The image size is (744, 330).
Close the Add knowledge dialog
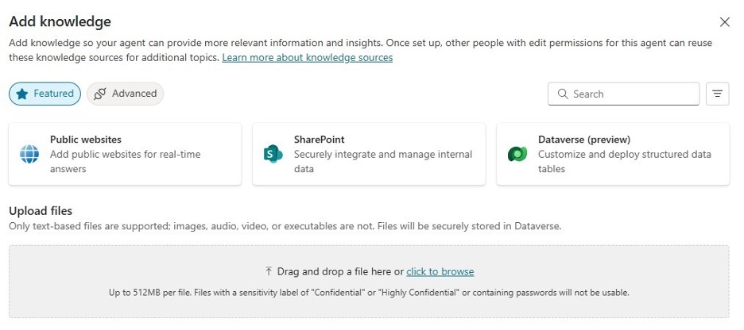coord(725,21)
